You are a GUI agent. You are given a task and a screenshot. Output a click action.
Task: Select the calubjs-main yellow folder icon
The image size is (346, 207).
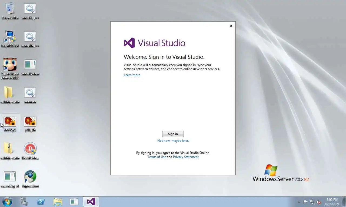click(x=10, y=95)
